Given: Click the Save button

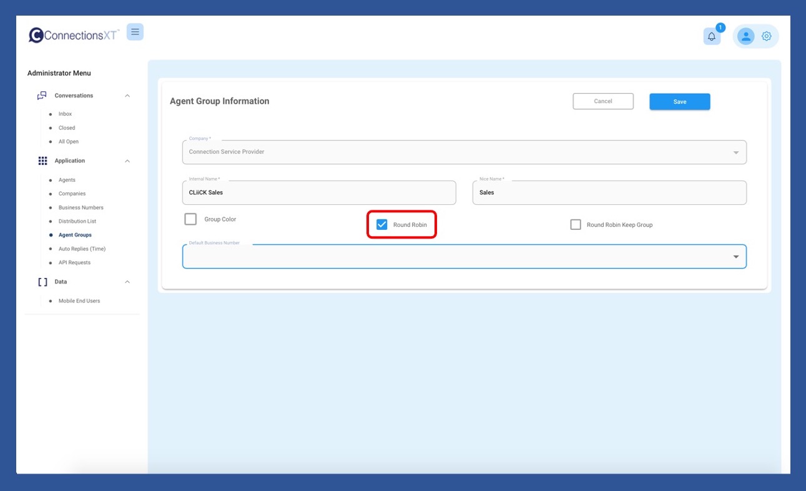Looking at the screenshot, I should pos(679,102).
